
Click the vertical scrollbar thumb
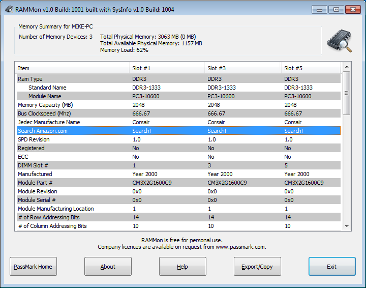[x=347, y=93]
